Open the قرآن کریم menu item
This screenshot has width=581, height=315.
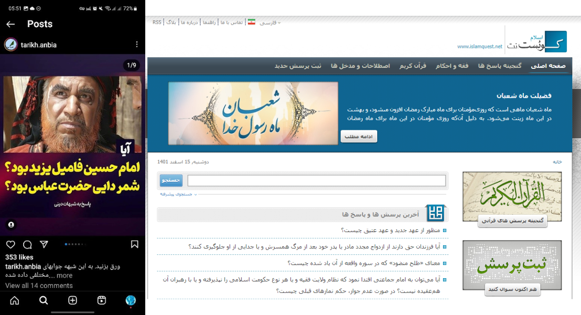[413, 66]
